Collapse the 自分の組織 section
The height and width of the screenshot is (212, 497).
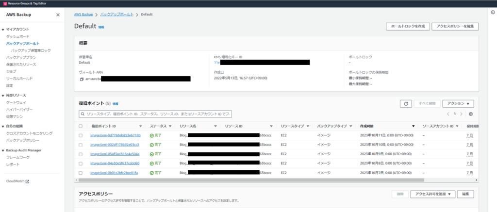[x=3, y=126]
